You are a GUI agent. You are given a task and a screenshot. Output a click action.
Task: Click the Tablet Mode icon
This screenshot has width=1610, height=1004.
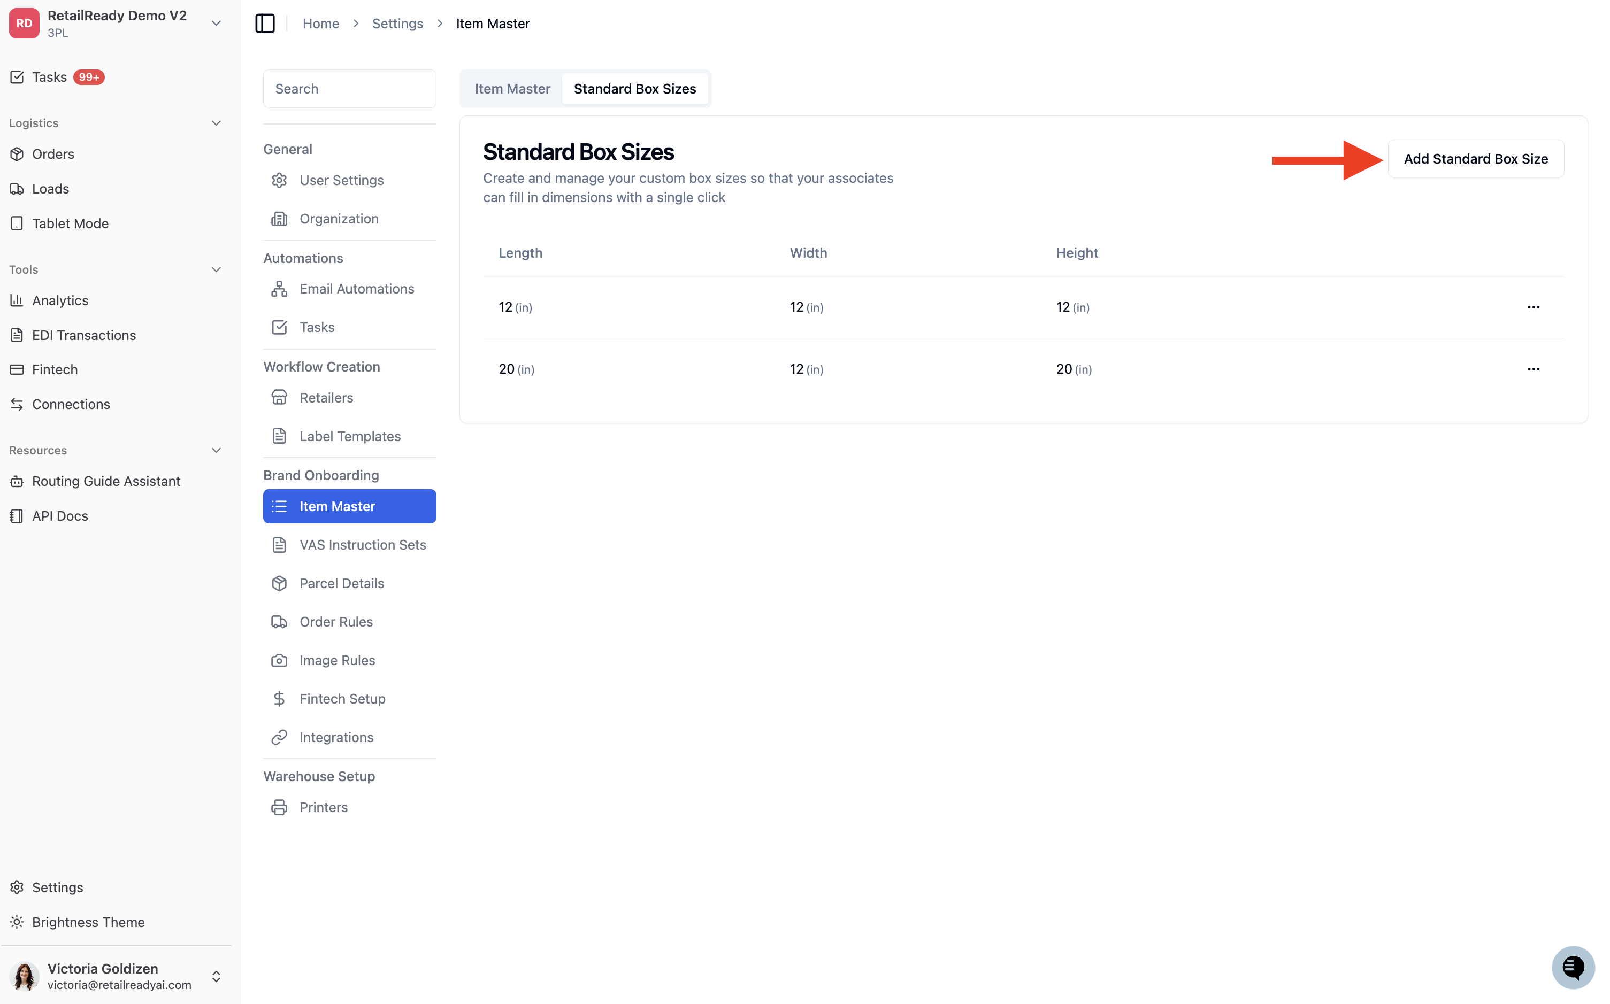17,223
